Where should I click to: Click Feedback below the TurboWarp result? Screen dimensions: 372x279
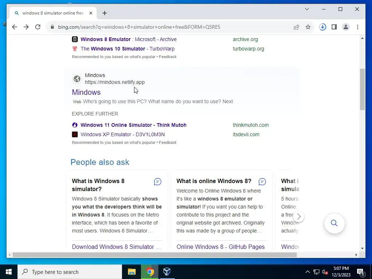(167, 57)
